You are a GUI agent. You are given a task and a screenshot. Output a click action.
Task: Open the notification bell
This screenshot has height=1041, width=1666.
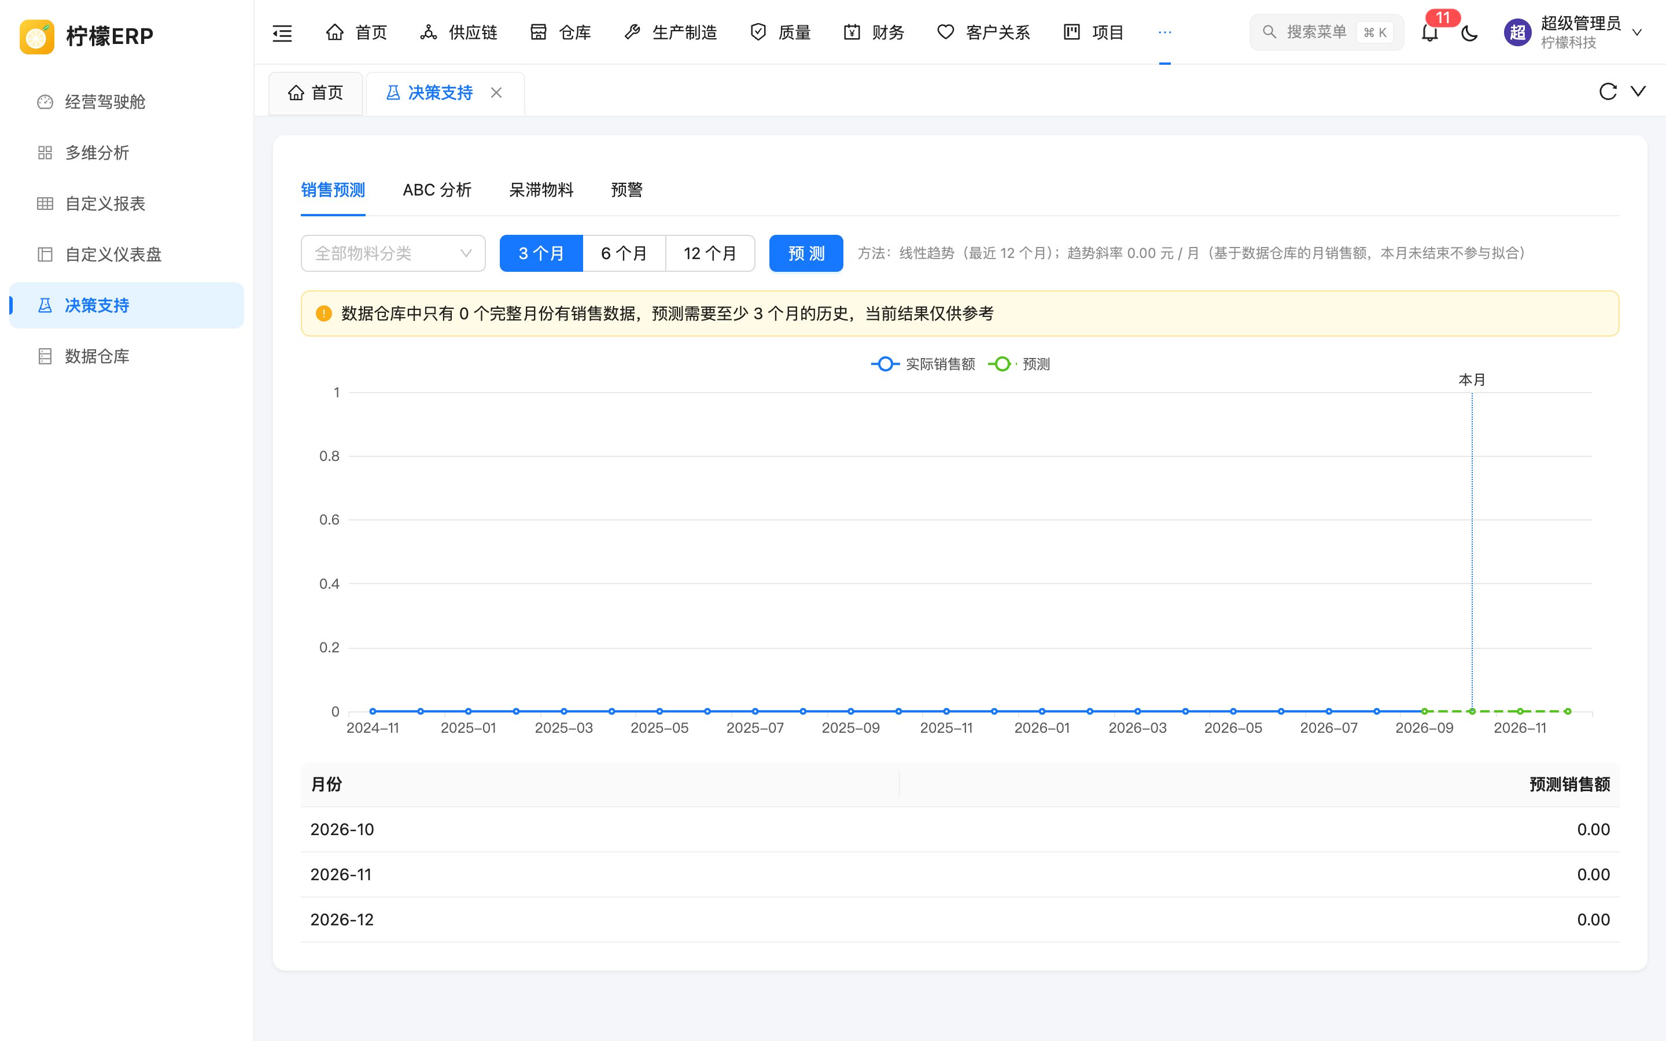1430,32
